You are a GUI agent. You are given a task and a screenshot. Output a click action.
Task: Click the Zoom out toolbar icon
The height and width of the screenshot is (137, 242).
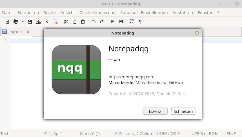tap(121, 22)
